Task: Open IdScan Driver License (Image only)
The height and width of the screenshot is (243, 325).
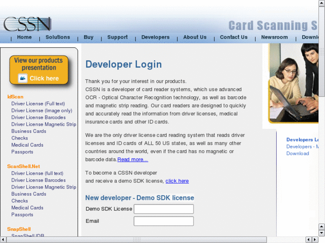Action: tap(42, 111)
